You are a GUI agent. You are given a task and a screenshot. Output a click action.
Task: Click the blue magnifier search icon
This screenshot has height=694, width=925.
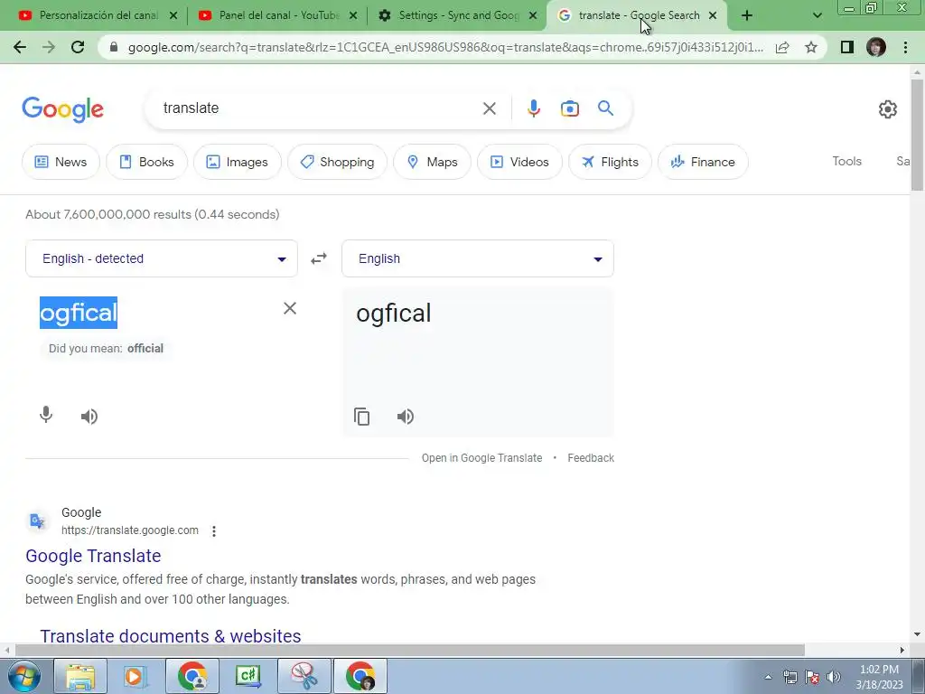(605, 108)
